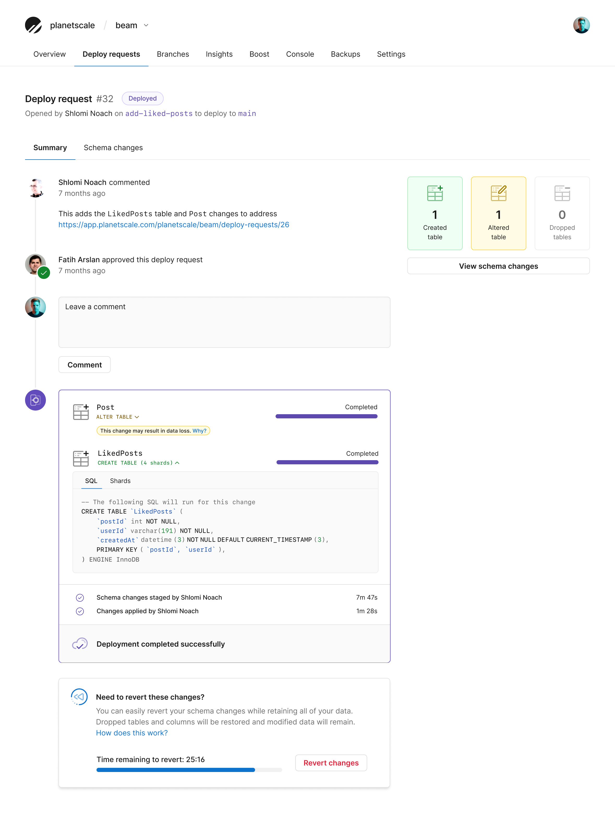Click the Revert changes button
Image resolution: width=615 pixels, height=819 pixels.
331,763
